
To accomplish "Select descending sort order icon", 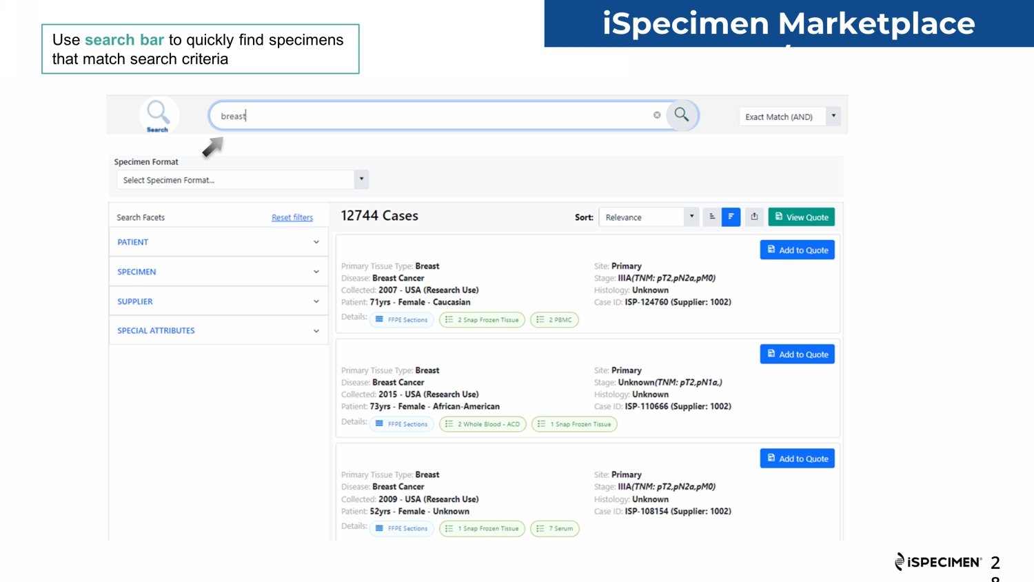I will coord(731,217).
